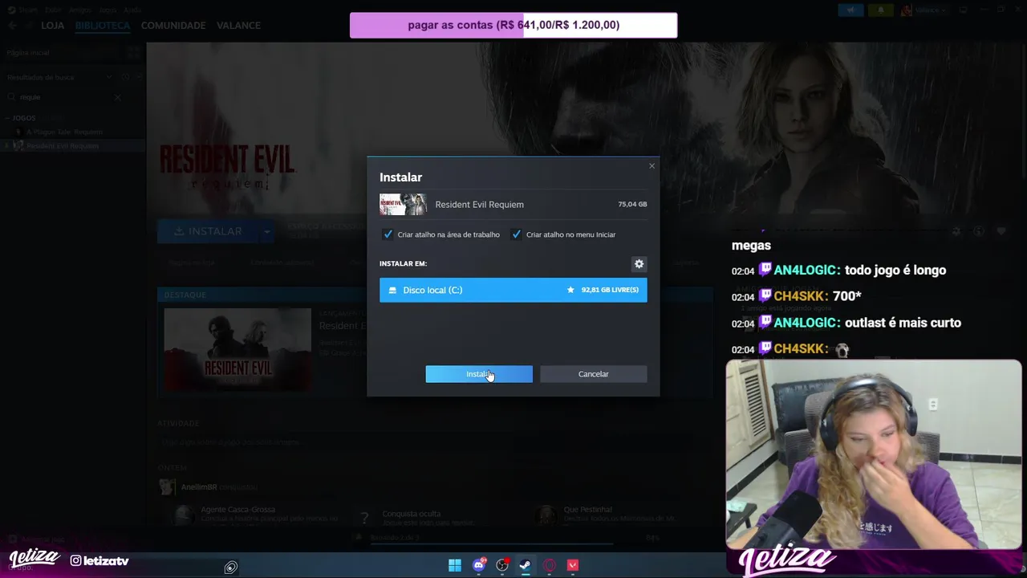Click Agente Casca-Grossa achievement

(237, 510)
